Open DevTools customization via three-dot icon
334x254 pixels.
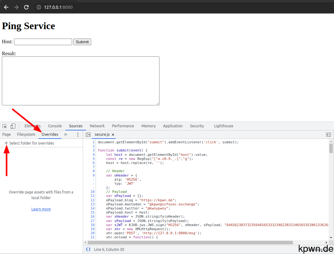(78, 134)
